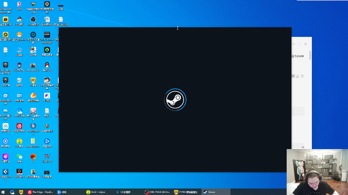Open Kugou Music desktop icon
This screenshot has height=195, width=348.
pyautogui.click(x=6, y=143)
